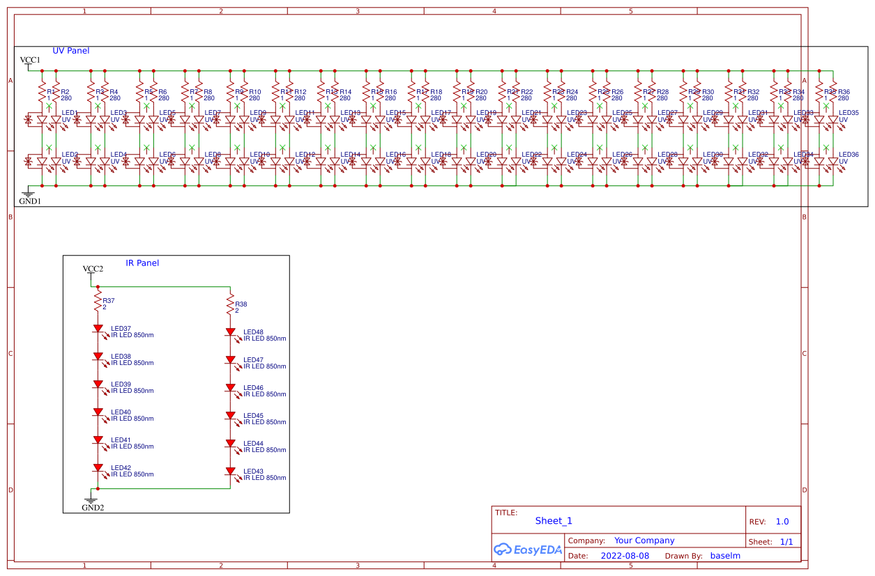Click the Sheet_1 title text

[554, 521]
